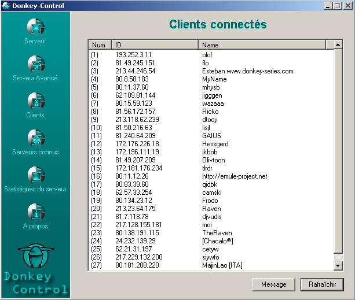Select client lisjl
This screenshot has width=355, height=300.
[211, 128]
